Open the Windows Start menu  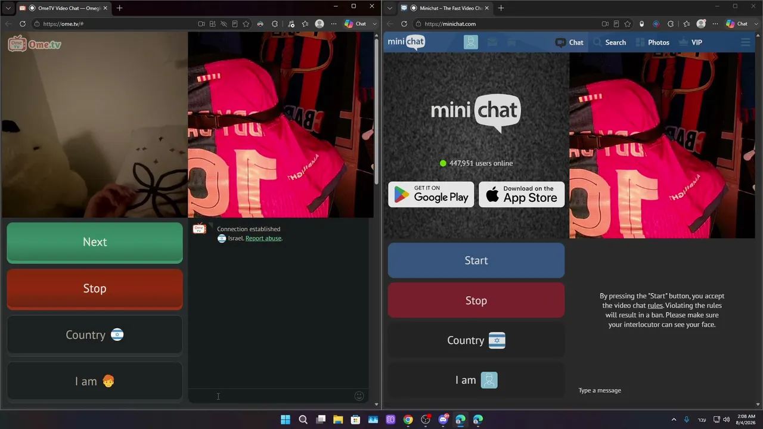286,419
